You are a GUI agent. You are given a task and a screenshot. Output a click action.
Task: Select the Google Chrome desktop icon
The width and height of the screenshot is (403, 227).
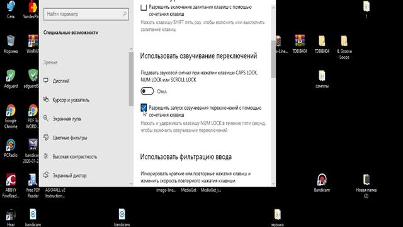coord(11,116)
